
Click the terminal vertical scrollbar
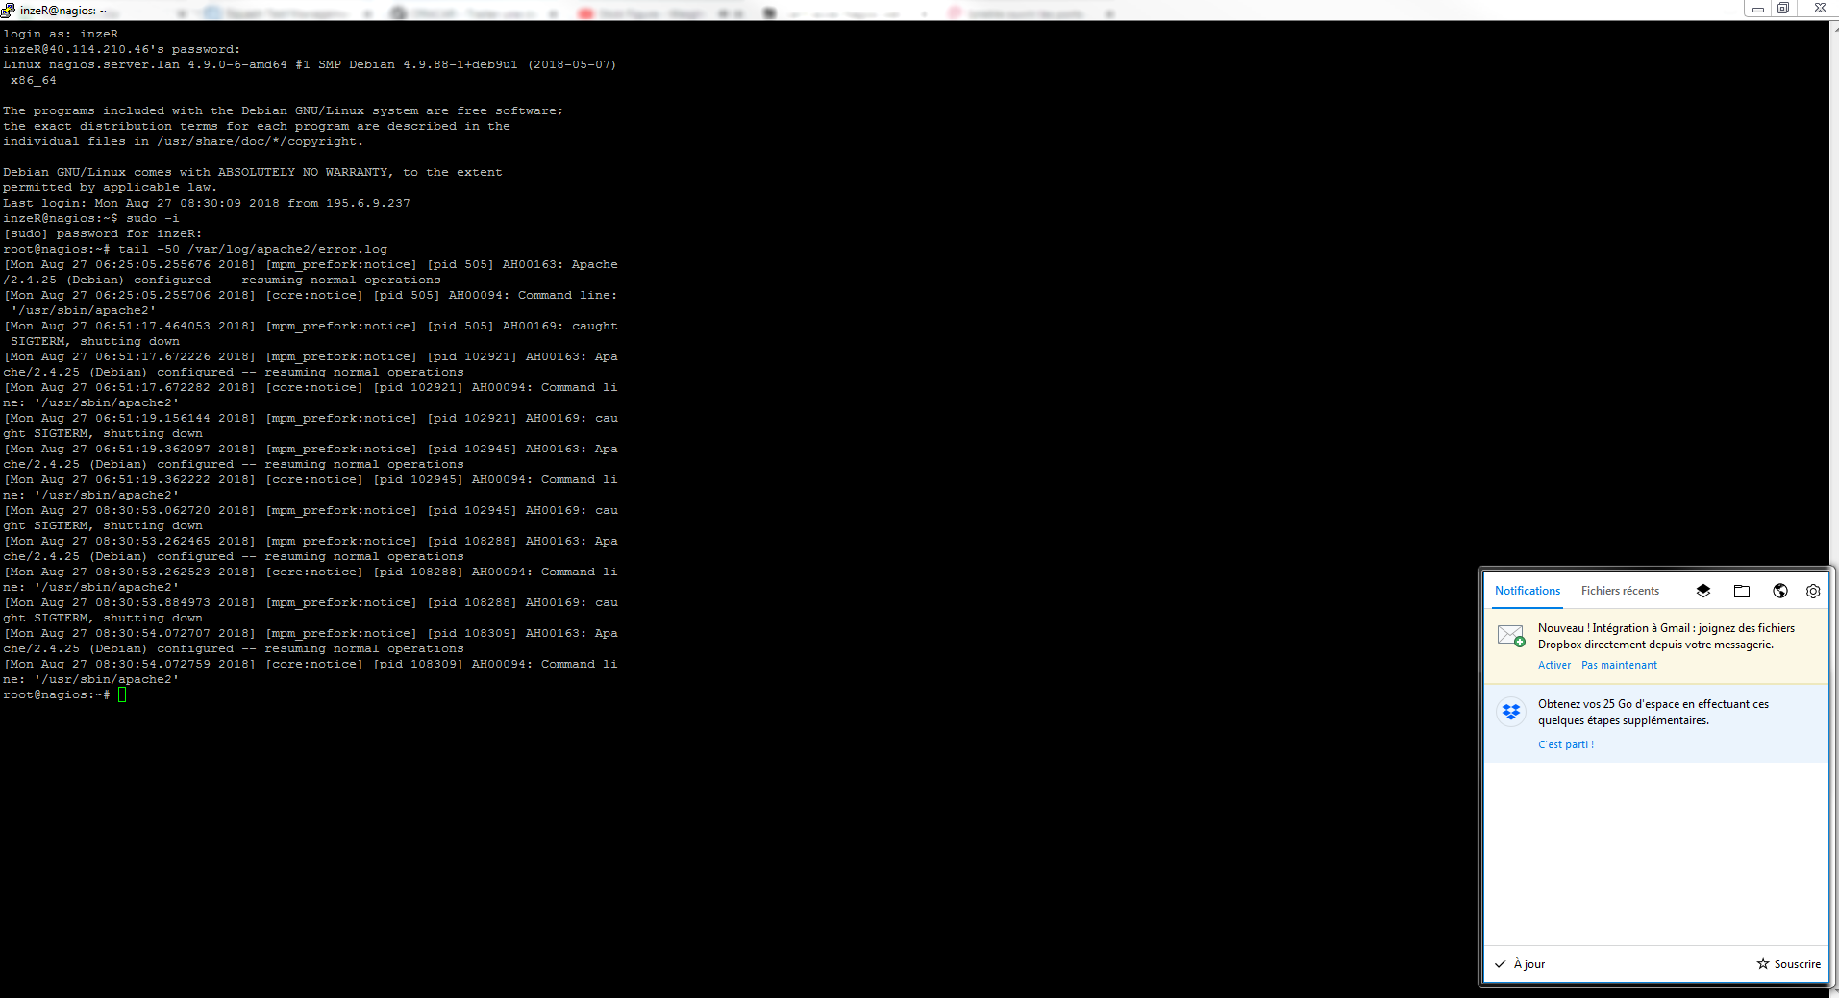pos(1833,288)
